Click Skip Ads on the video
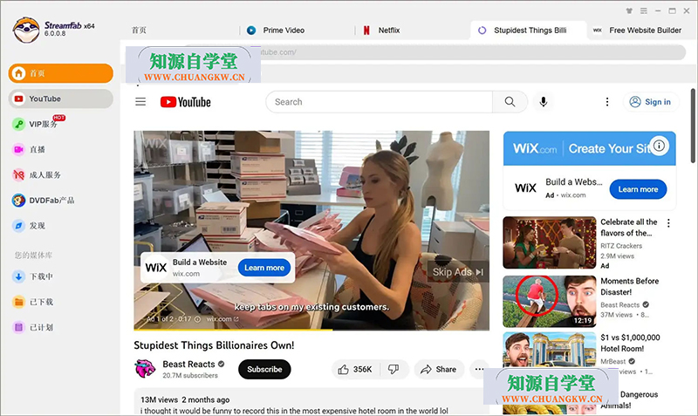 pos(457,272)
